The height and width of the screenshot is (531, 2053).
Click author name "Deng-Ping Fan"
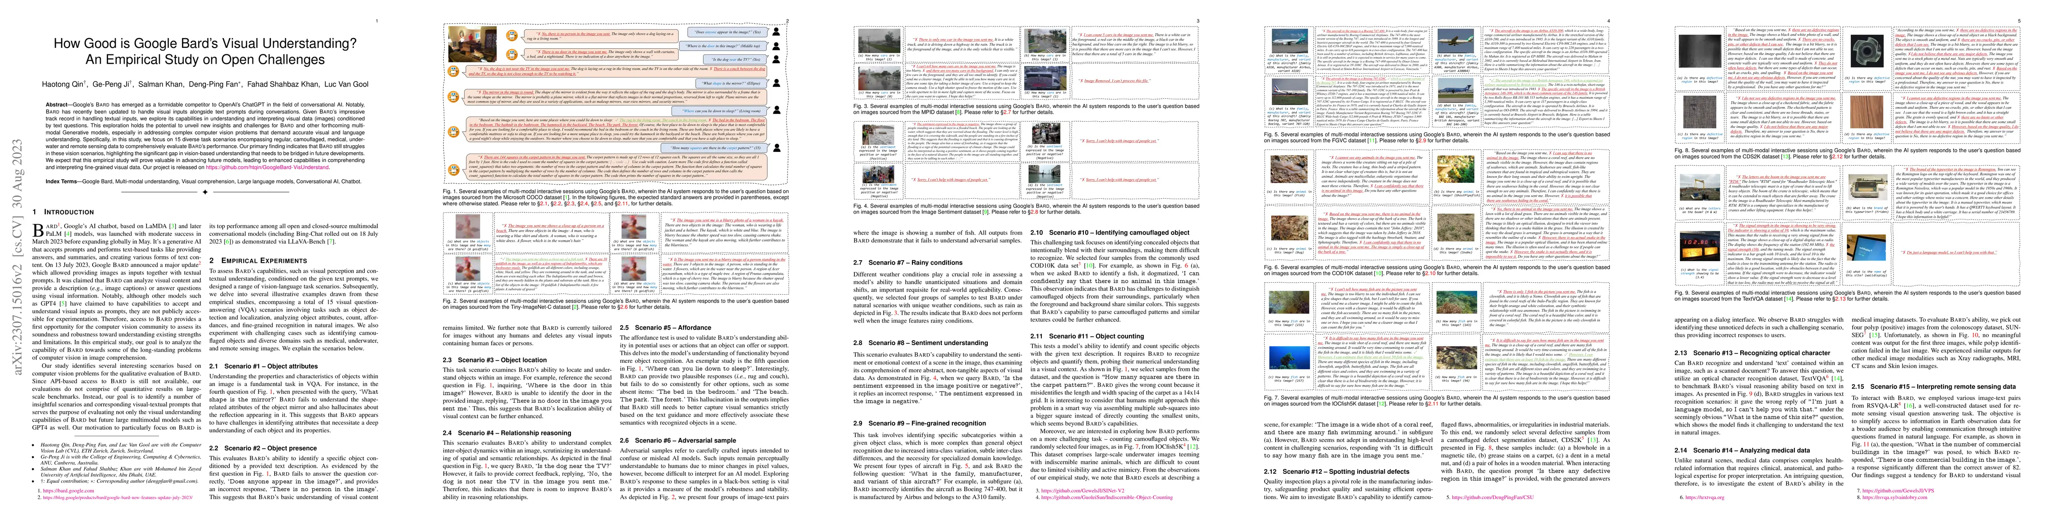pyautogui.click(x=213, y=85)
